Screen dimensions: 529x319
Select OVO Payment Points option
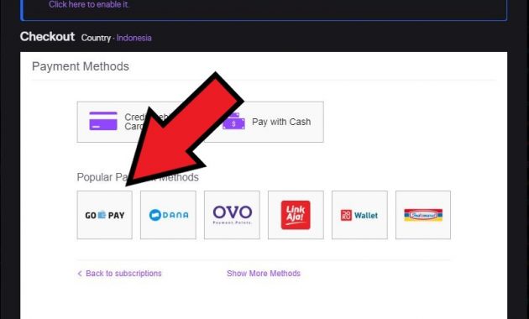[x=232, y=215]
